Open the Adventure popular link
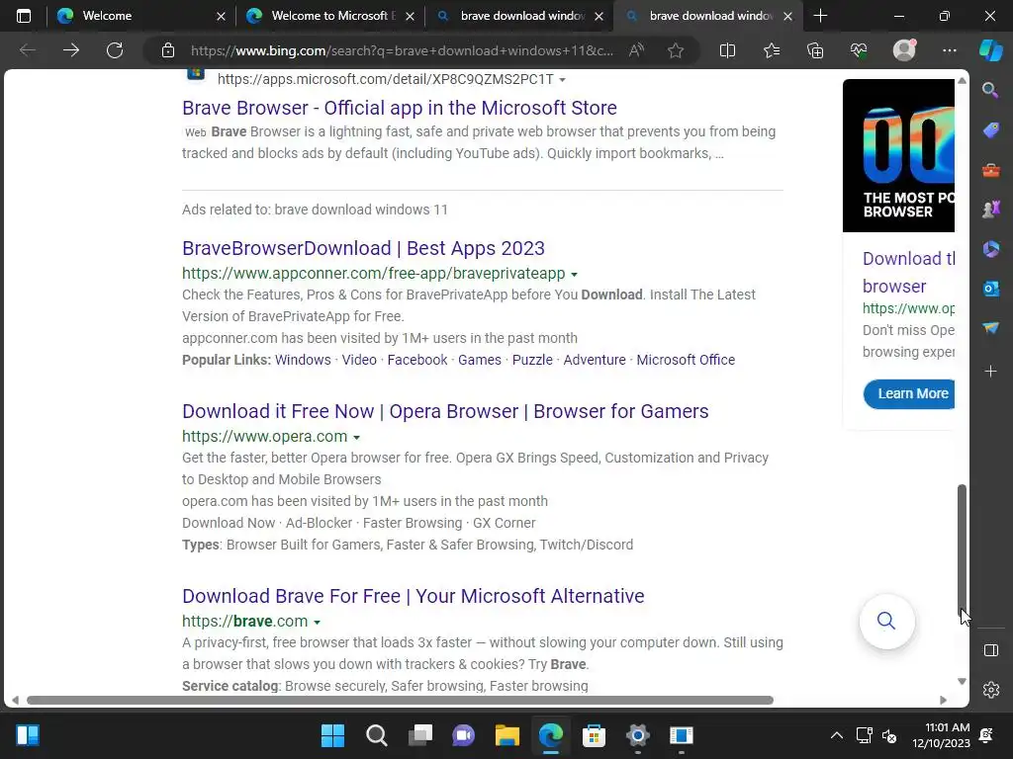 click(x=595, y=360)
